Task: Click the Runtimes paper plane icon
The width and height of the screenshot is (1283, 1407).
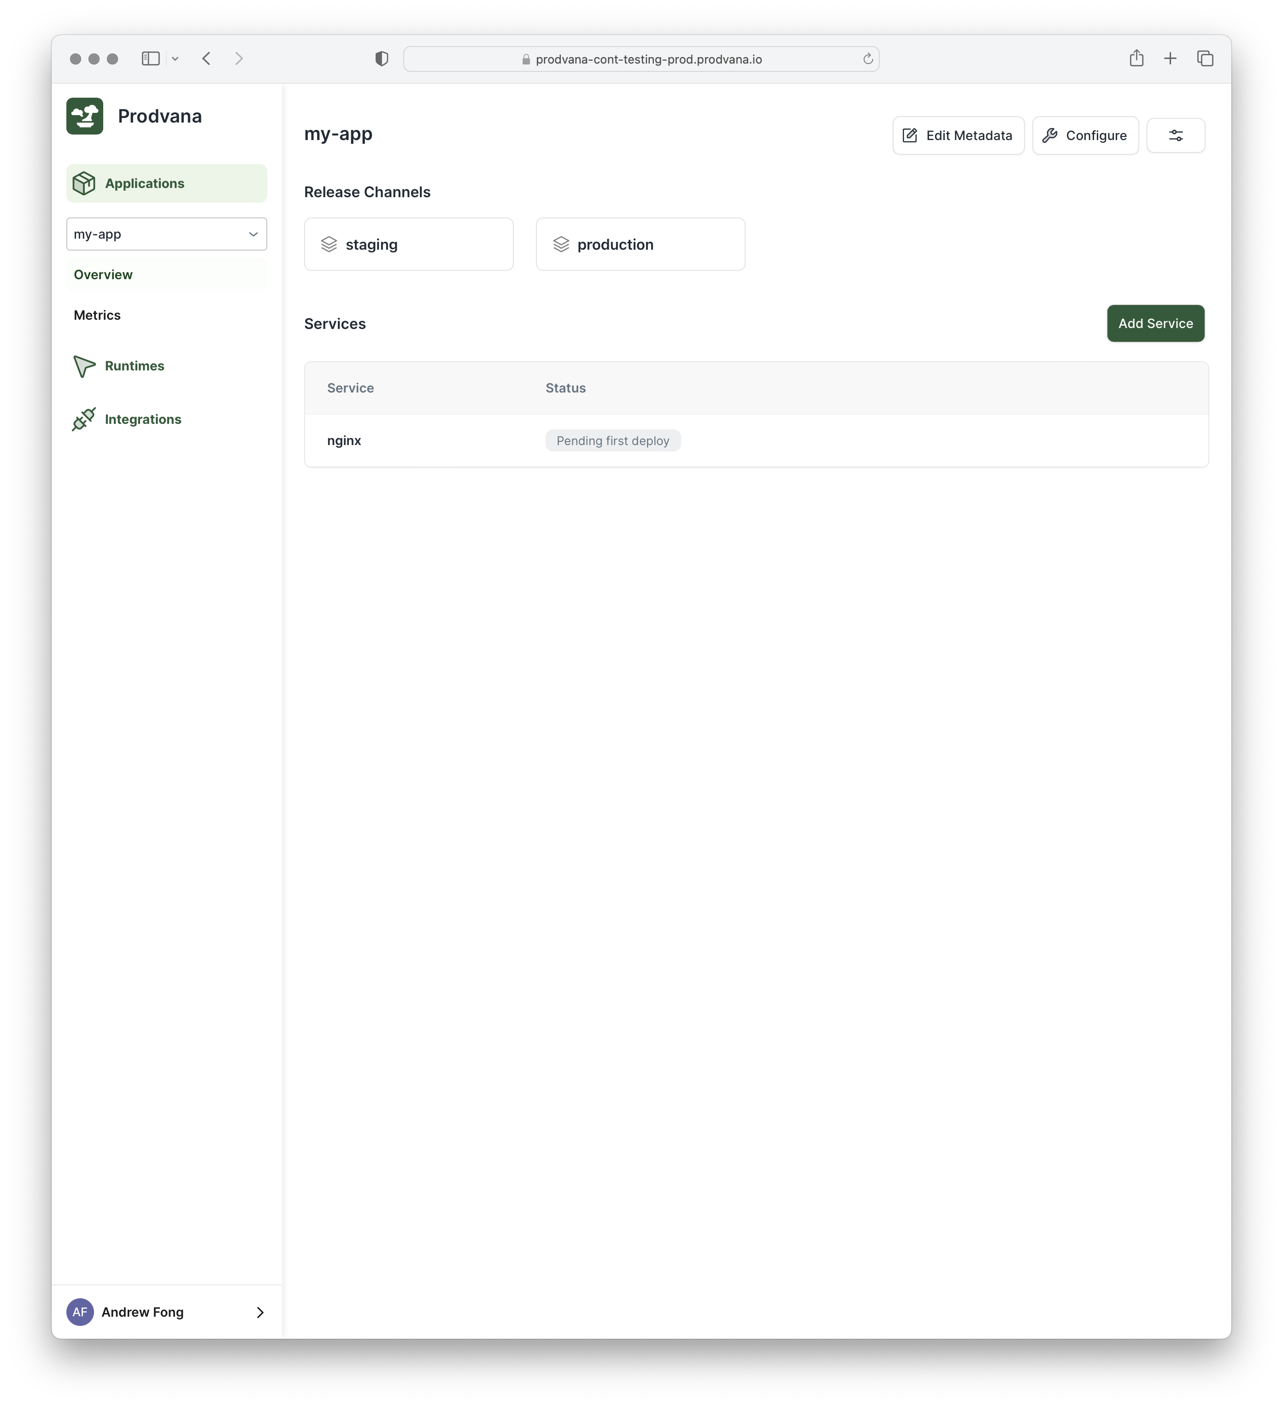Action: (84, 366)
